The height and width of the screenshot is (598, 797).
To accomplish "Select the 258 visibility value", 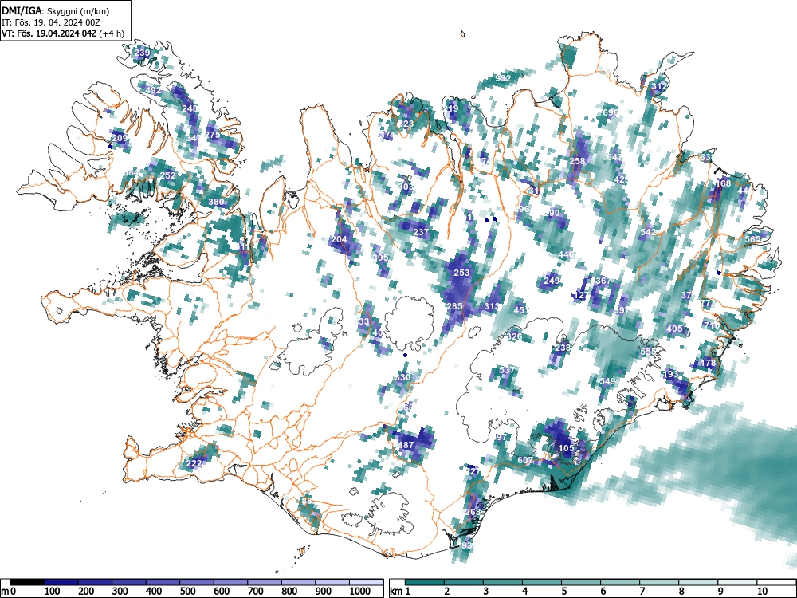I will point(577,161).
